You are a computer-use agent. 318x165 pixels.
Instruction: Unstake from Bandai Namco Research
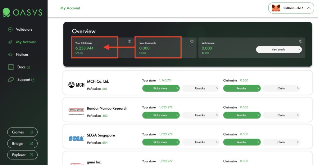[201, 115]
